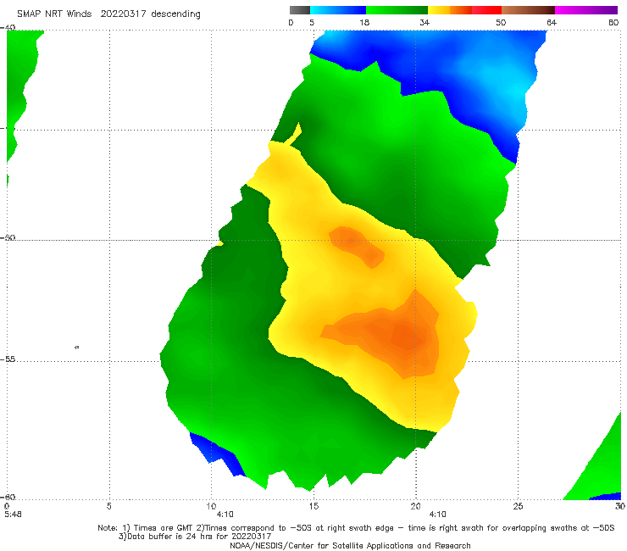This screenshot has height=551, width=627.
Task: Click the small orange wind patch just below -50
Action: (x=357, y=246)
